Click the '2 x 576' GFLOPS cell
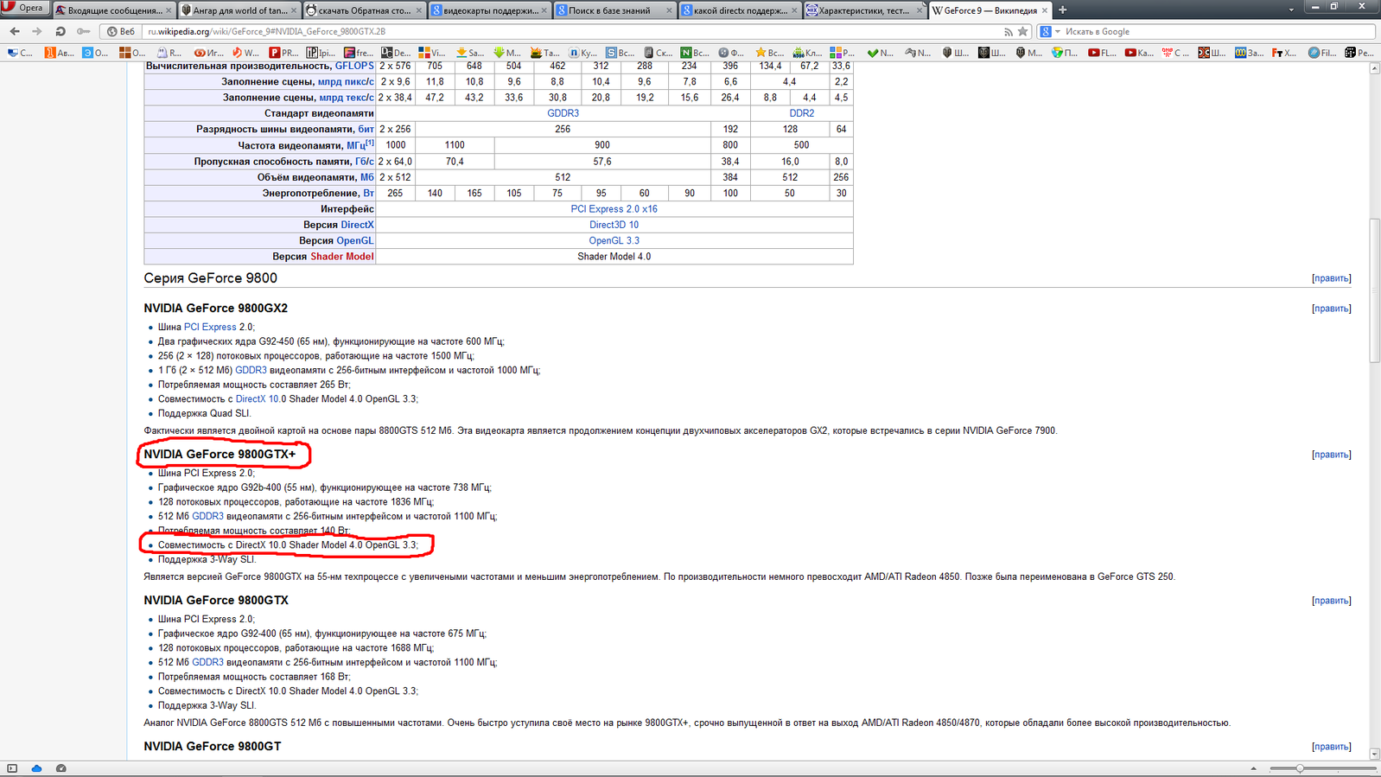 coord(395,66)
